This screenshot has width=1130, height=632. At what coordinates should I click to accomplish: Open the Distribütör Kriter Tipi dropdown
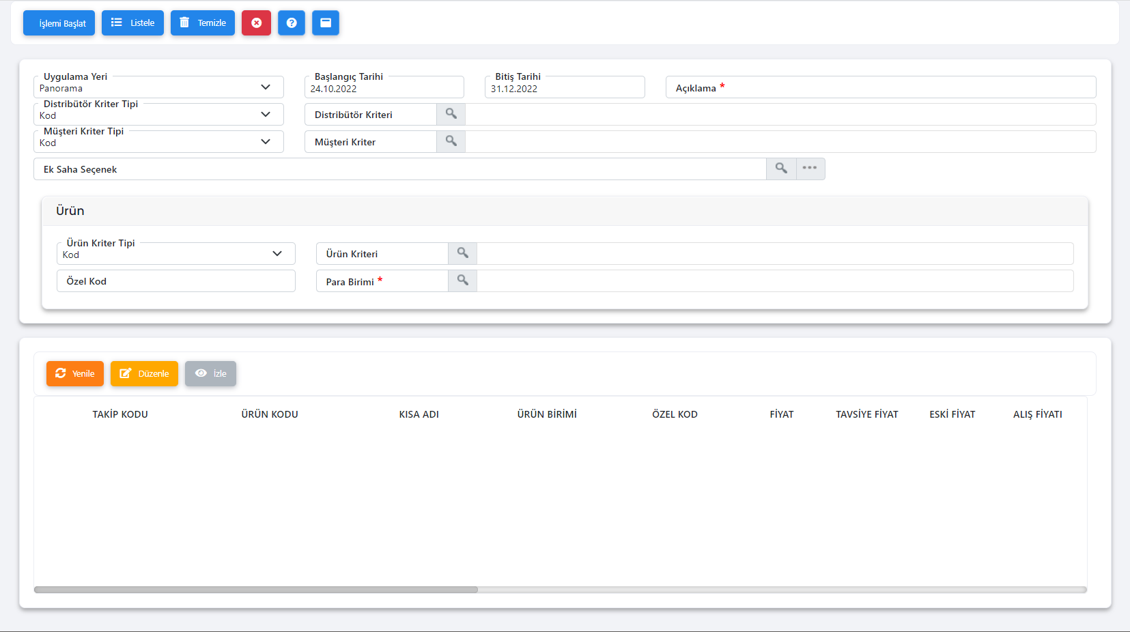pyautogui.click(x=266, y=115)
